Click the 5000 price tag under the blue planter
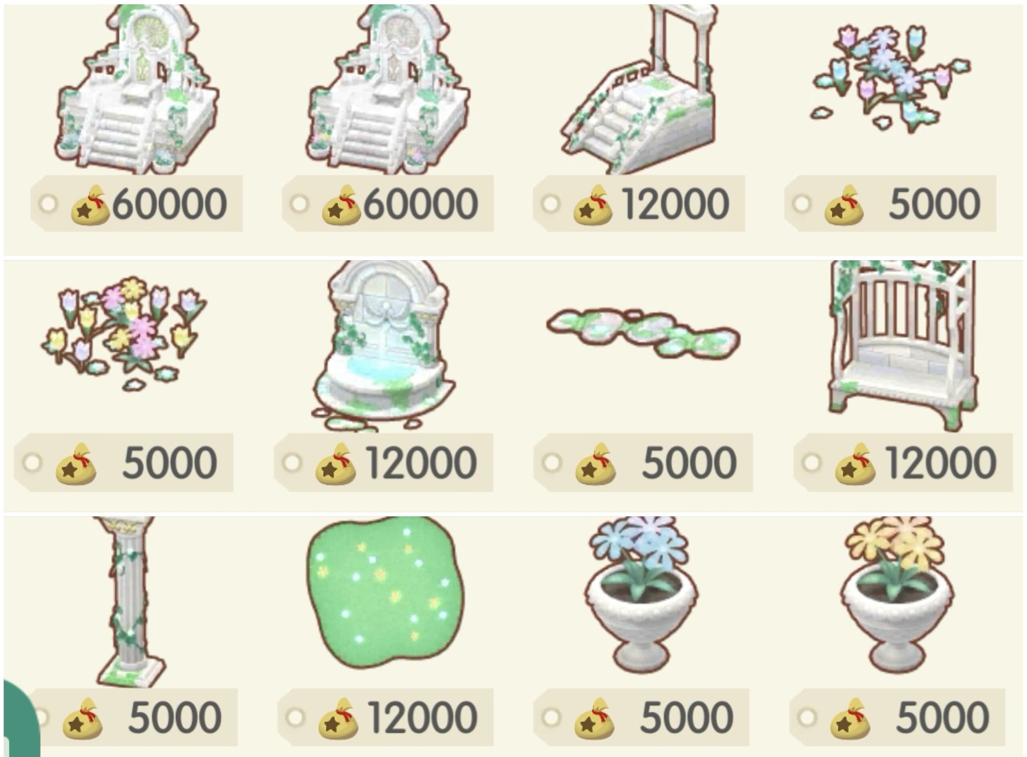This screenshot has width=1027, height=757. [641, 717]
